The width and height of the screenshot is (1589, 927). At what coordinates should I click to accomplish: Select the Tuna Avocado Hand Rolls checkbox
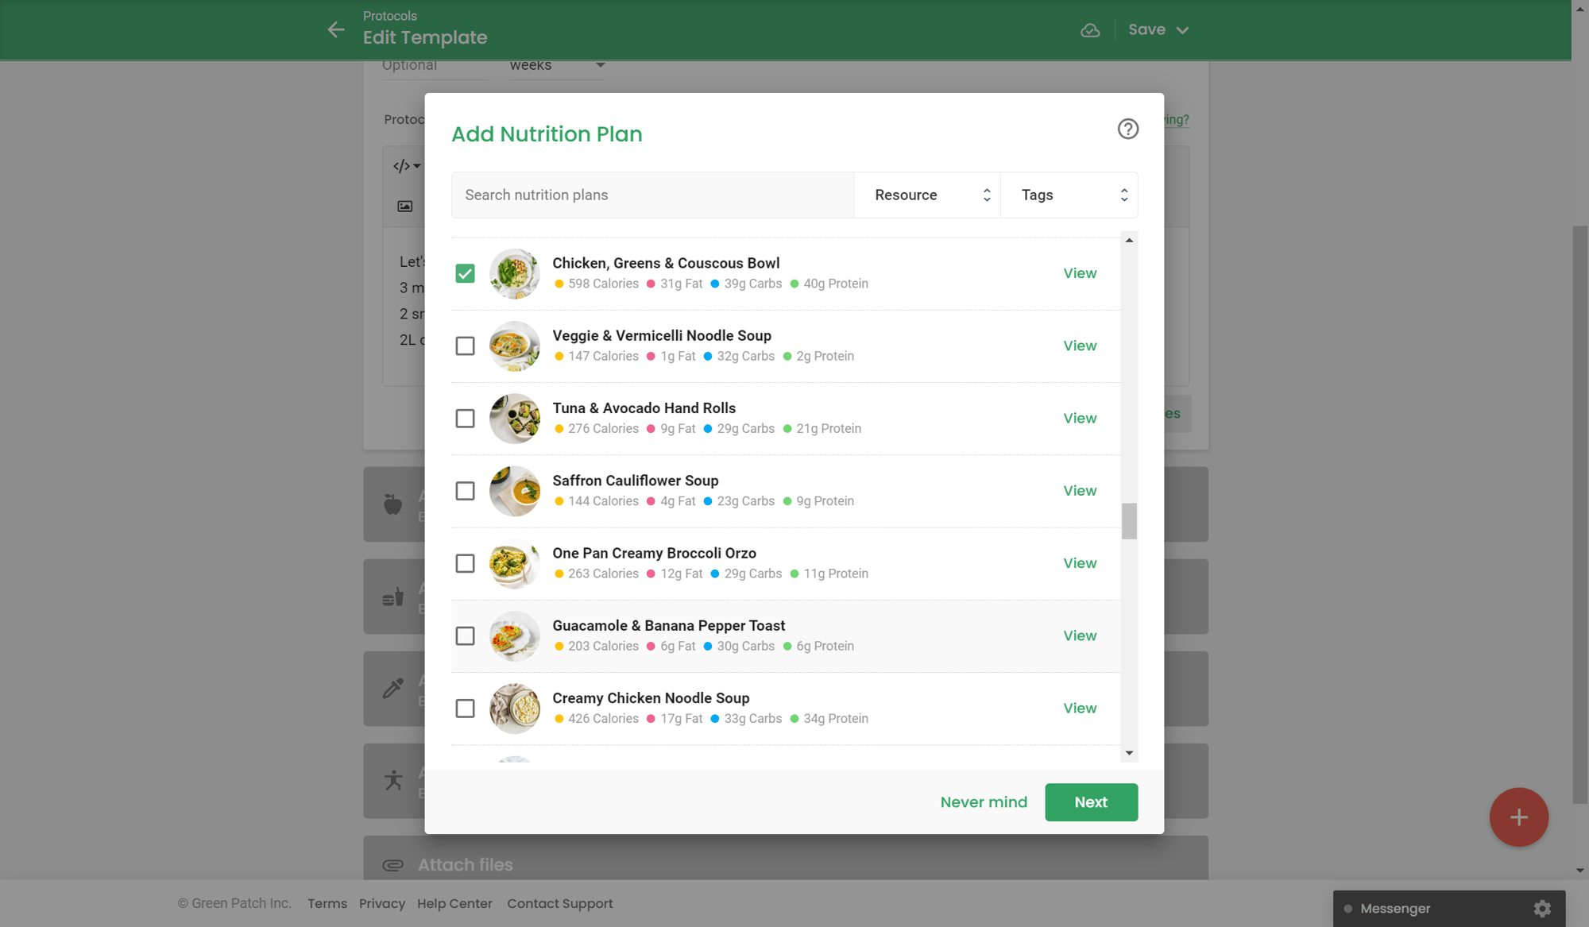tap(465, 417)
